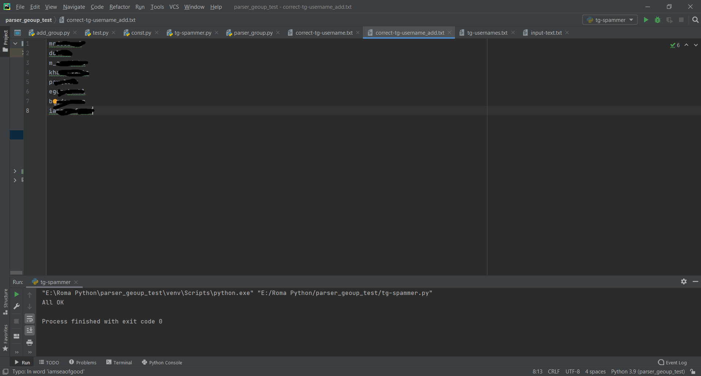
Task: Open the Terminal tool window
Action: point(119,362)
